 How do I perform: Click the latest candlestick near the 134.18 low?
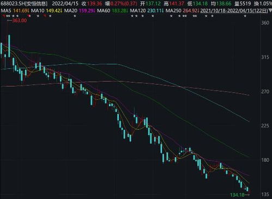(247, 189)
